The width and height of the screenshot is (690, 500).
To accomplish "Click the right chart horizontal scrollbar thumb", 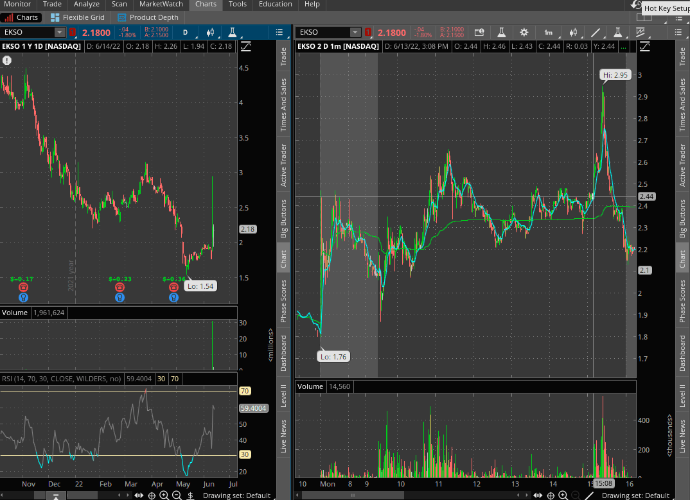I will (351, 496).
